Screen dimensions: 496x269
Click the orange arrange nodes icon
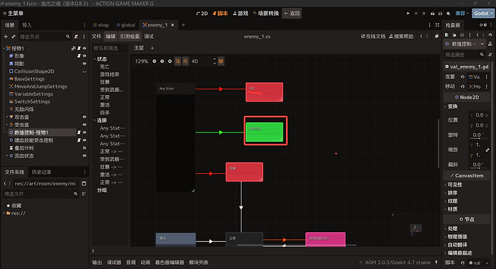pos(221,61)
